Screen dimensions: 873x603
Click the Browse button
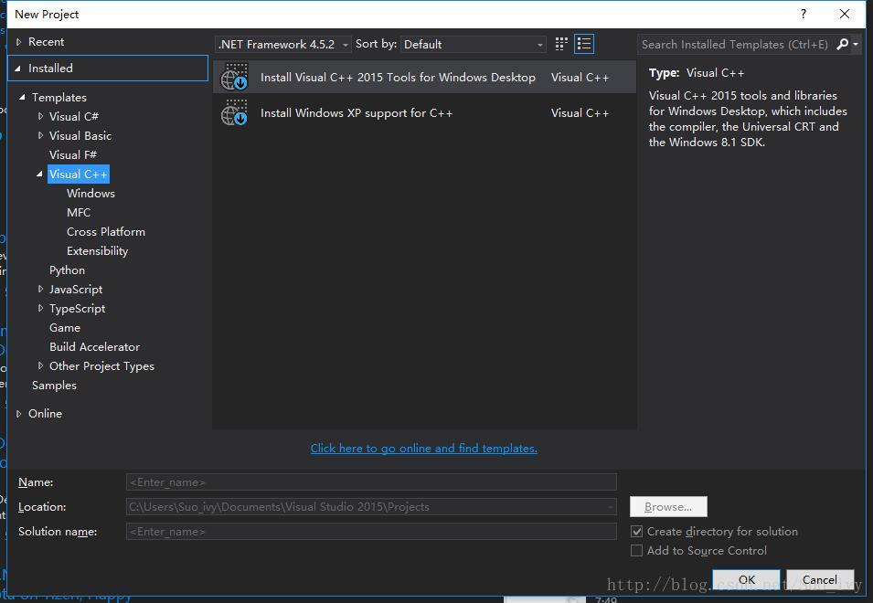(x=668, y=507)
